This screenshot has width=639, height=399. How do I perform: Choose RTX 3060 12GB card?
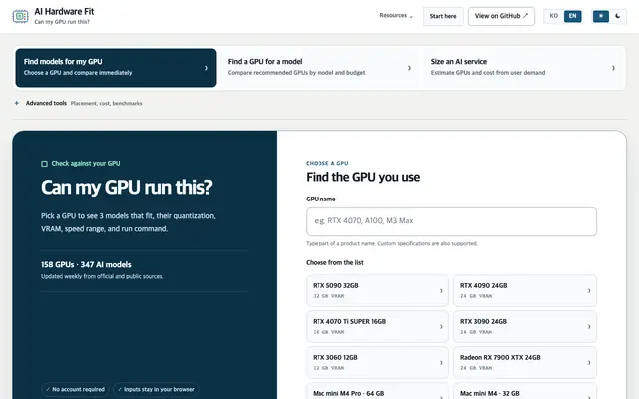(377, 362)
